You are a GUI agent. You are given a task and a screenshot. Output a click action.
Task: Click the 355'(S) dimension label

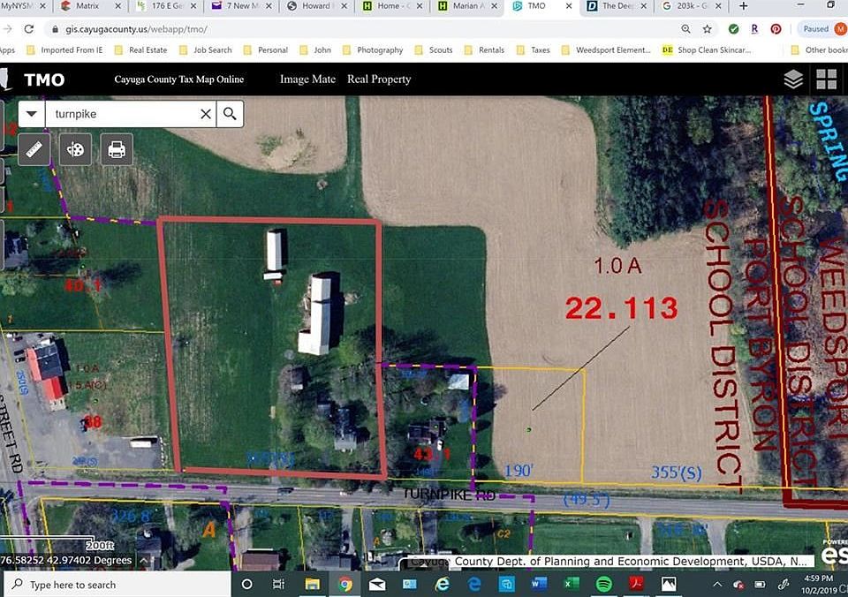click(x=677, y=472)
